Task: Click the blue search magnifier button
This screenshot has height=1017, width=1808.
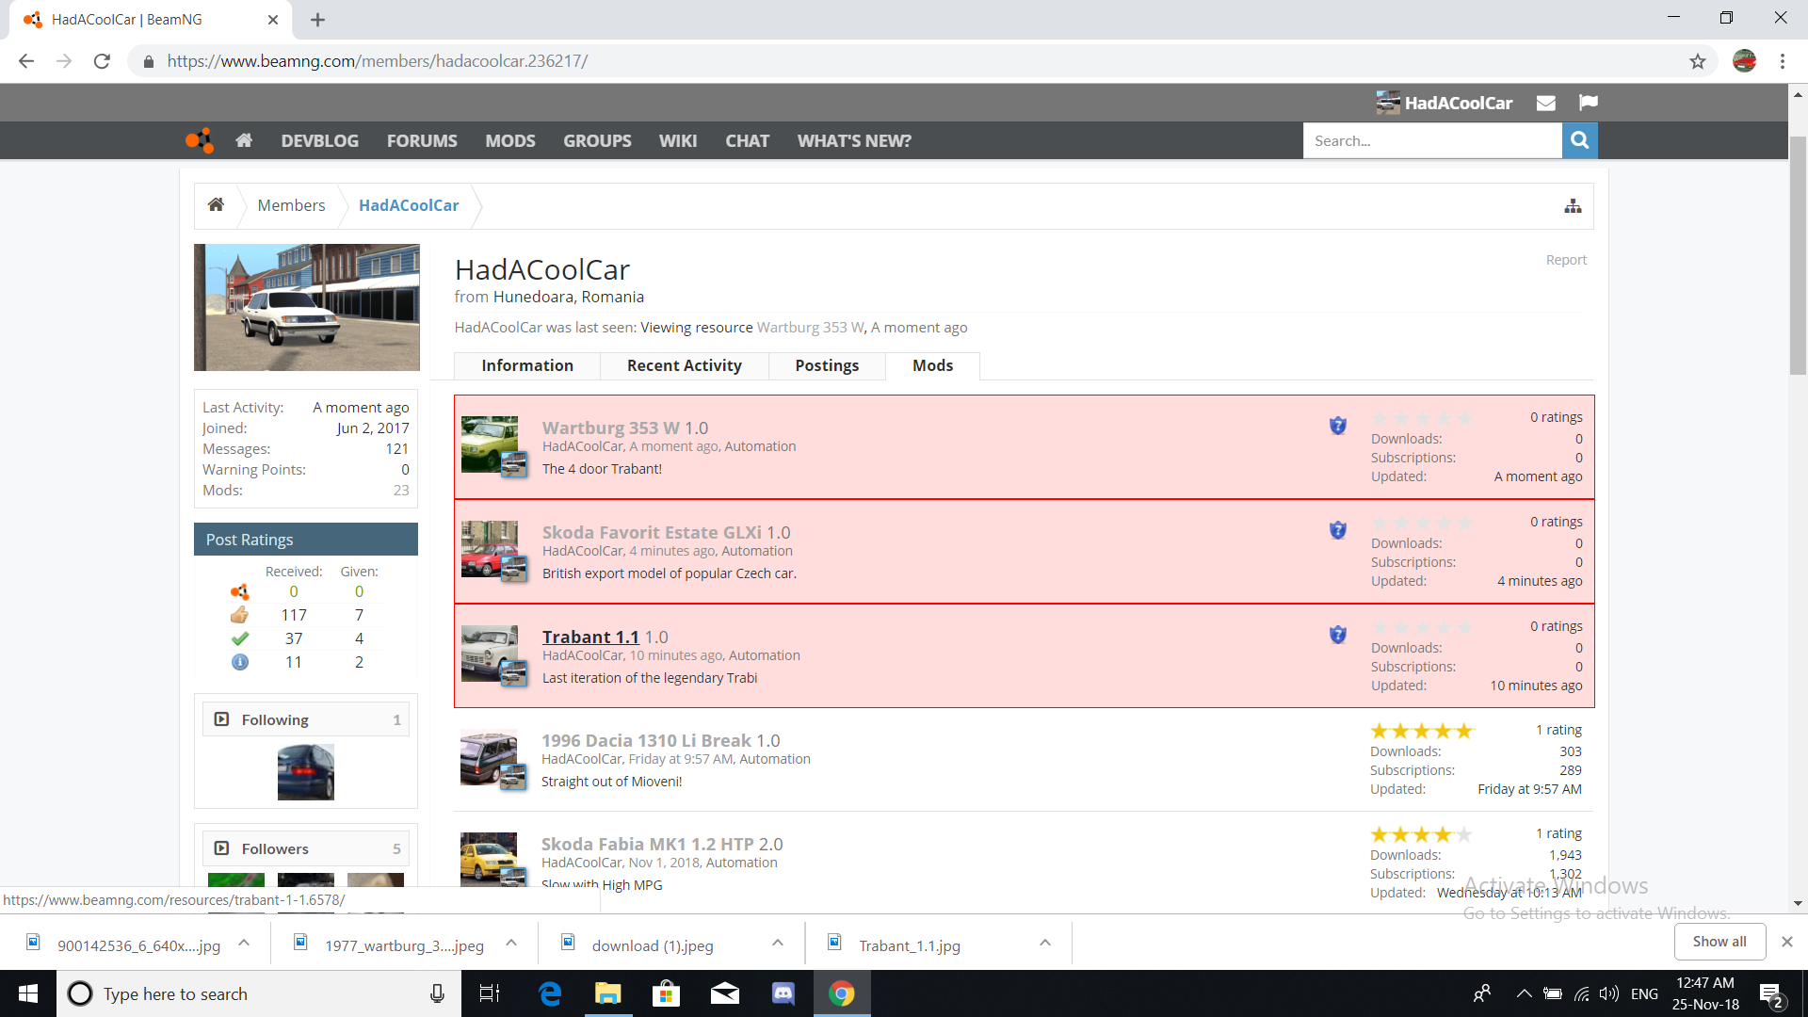Action: pyautogui.click(x=1579, y=140)
